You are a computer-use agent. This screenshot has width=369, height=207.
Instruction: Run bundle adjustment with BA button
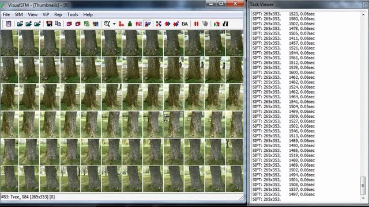tap(184, 24)
